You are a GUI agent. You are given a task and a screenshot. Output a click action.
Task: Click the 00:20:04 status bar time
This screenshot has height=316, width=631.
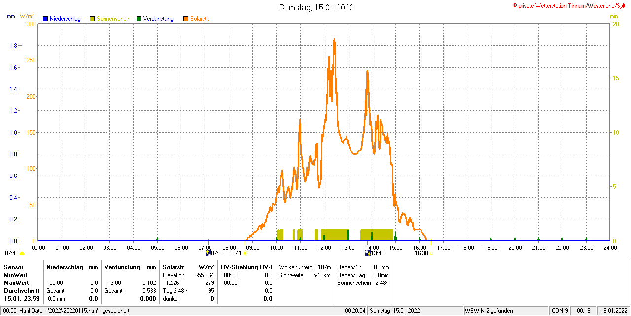click(355, 311)
